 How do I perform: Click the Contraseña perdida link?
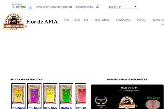(x=85, y=7)
